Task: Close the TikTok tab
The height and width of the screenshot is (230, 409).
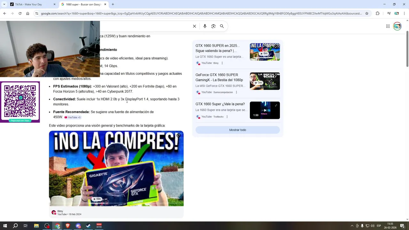Action: point(54,4)
